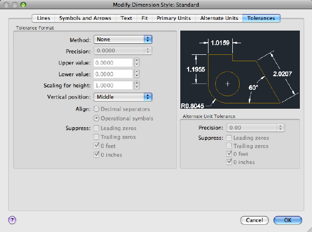
Task: Click the Upper value input field
Action: pos(113,63)
